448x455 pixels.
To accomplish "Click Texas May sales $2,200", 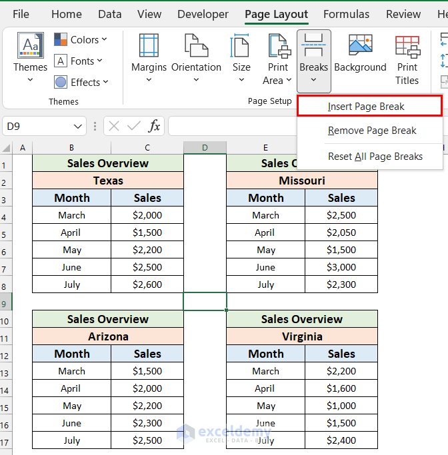I will (147, 250).
